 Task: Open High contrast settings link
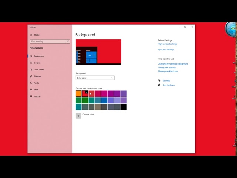pyautogui.click(x=167, y=44)
